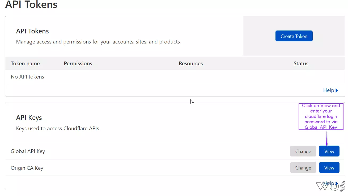The height and width of the screenshot is (196, 348).
Task: Click the 'Origin CA Key' row label
Action: click(27, 168)
